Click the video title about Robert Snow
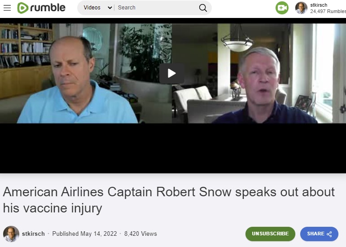The height and width of the screenshot is (247, 346). pos(169,200)
